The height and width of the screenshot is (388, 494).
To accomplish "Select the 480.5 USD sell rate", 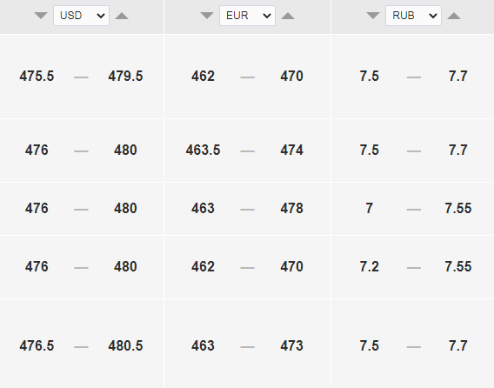I will (x=125, y=345).
